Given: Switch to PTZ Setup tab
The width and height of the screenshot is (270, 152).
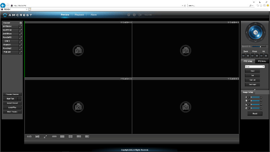Looking at the screenshot, I should click(248, 61).
